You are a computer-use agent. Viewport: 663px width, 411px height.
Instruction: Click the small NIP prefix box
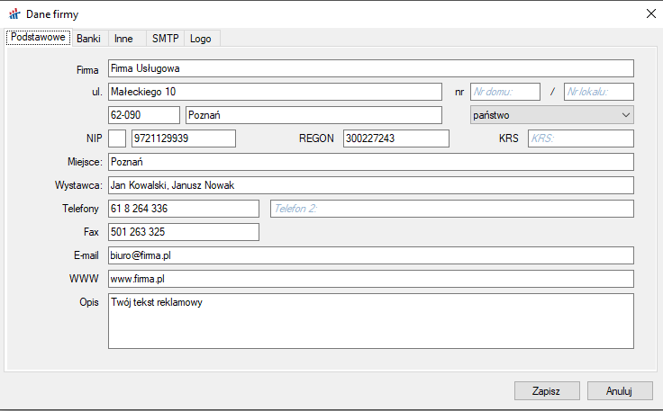click(x=117, y=138)
